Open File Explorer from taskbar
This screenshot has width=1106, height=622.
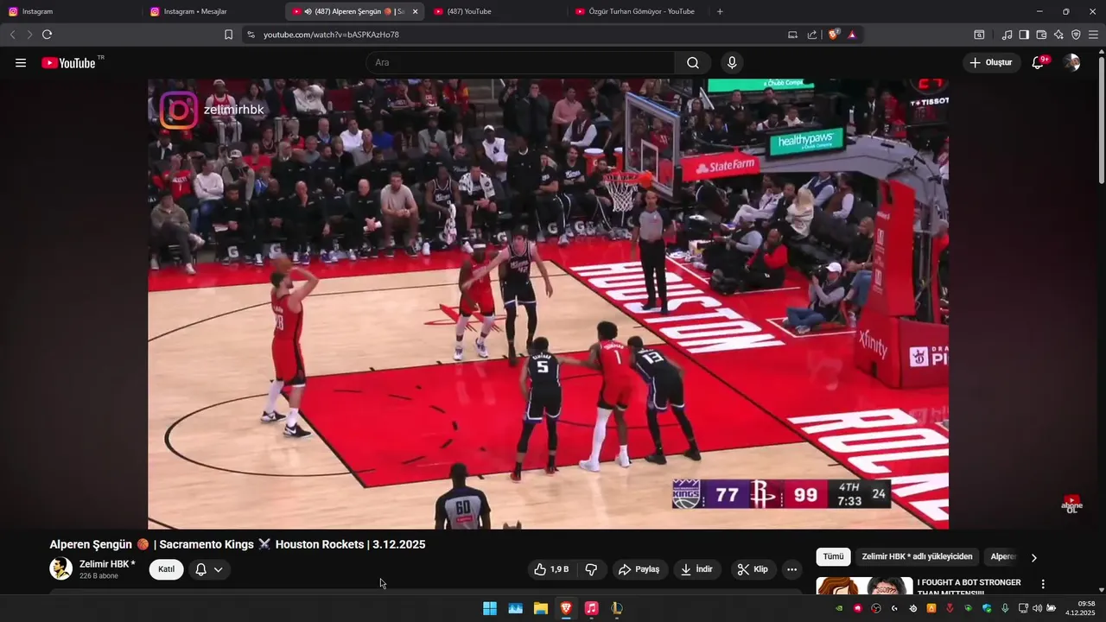(541, 608)
